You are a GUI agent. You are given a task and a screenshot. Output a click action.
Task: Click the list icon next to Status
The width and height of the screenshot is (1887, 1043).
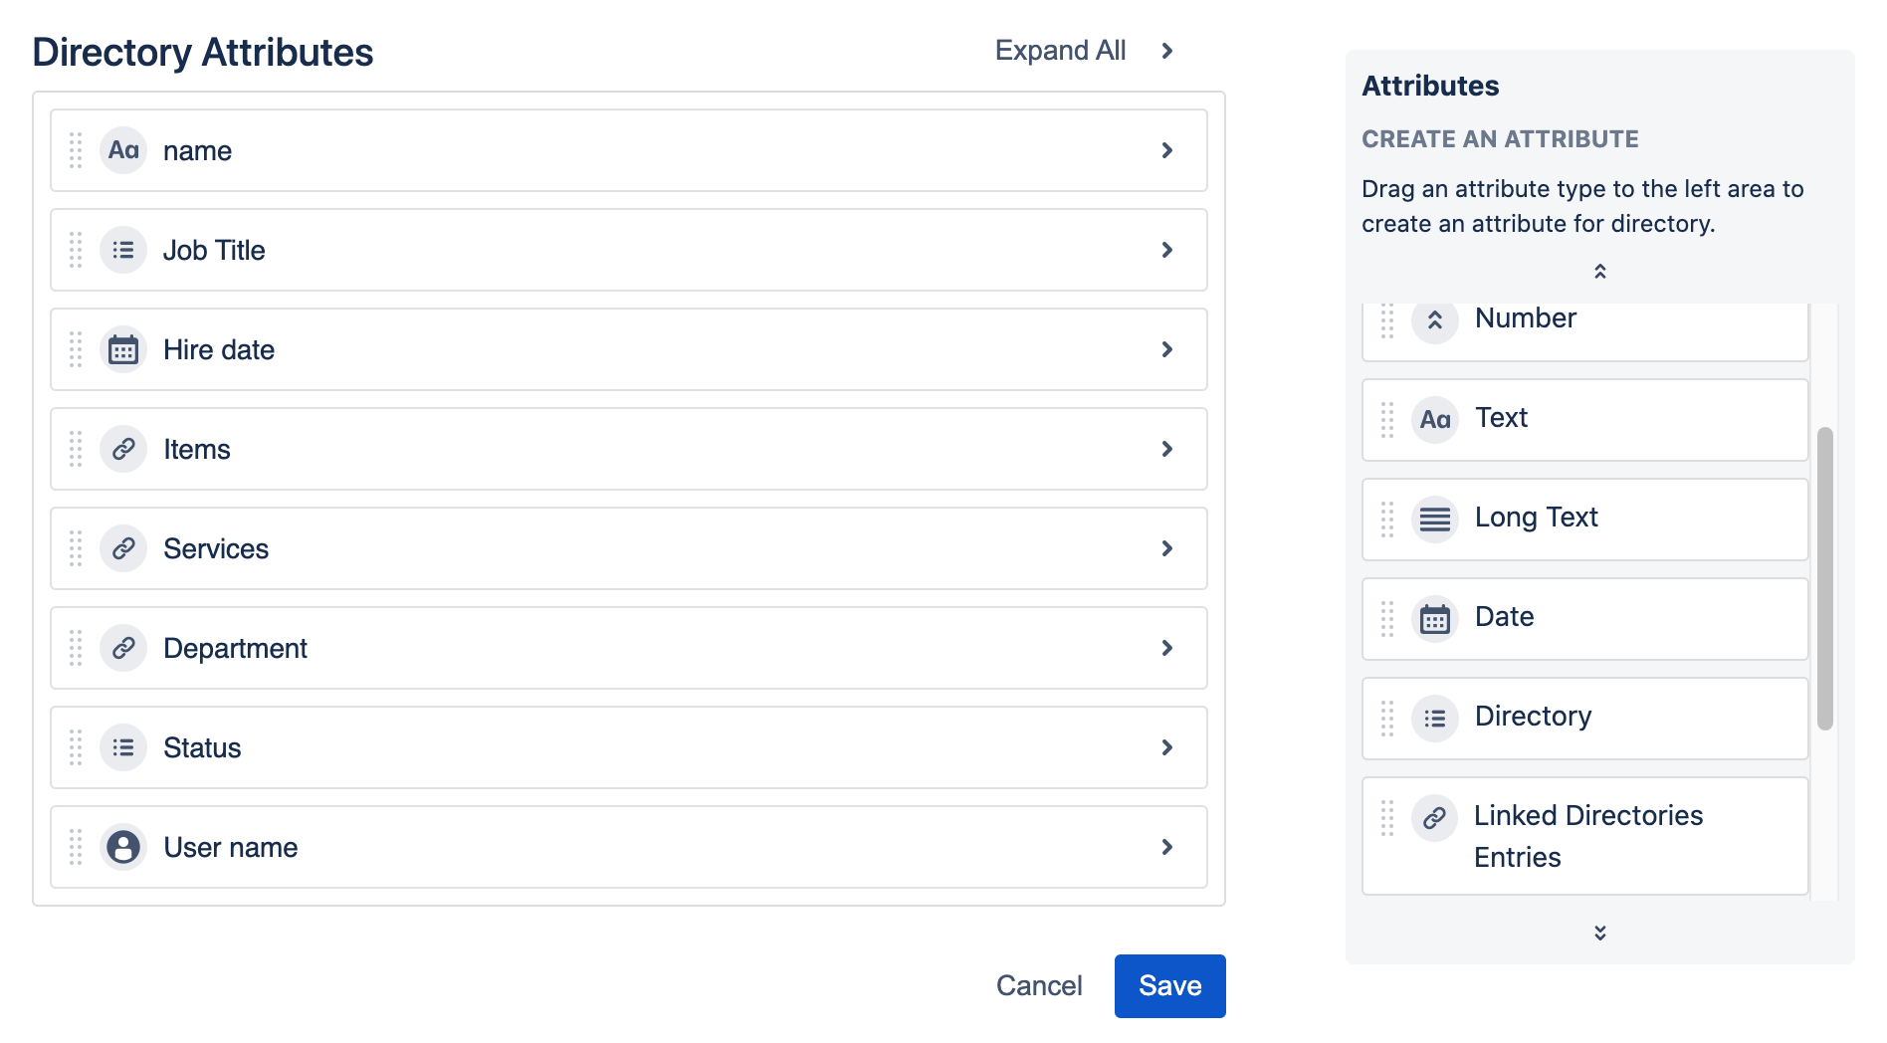(x=123, y=747)
